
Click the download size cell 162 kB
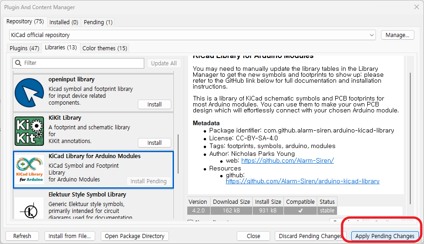click(231, 211)
